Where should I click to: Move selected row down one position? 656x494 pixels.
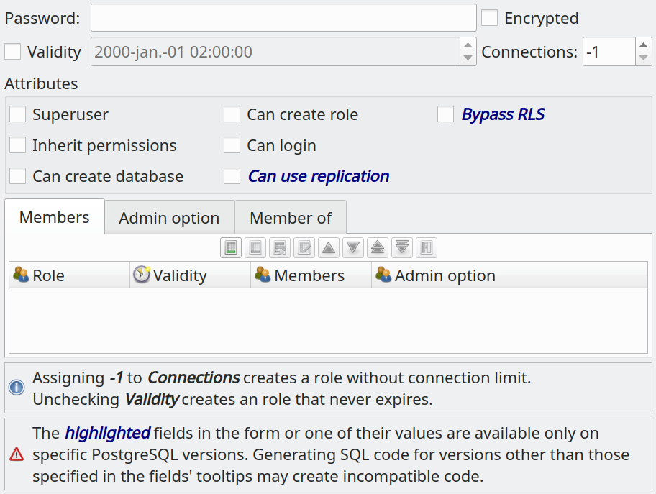pos(353,247)
